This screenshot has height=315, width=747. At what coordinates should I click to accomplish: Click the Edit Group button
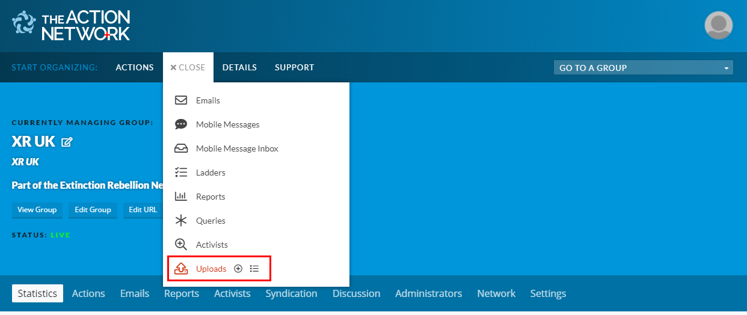click(x=93, y=210)
